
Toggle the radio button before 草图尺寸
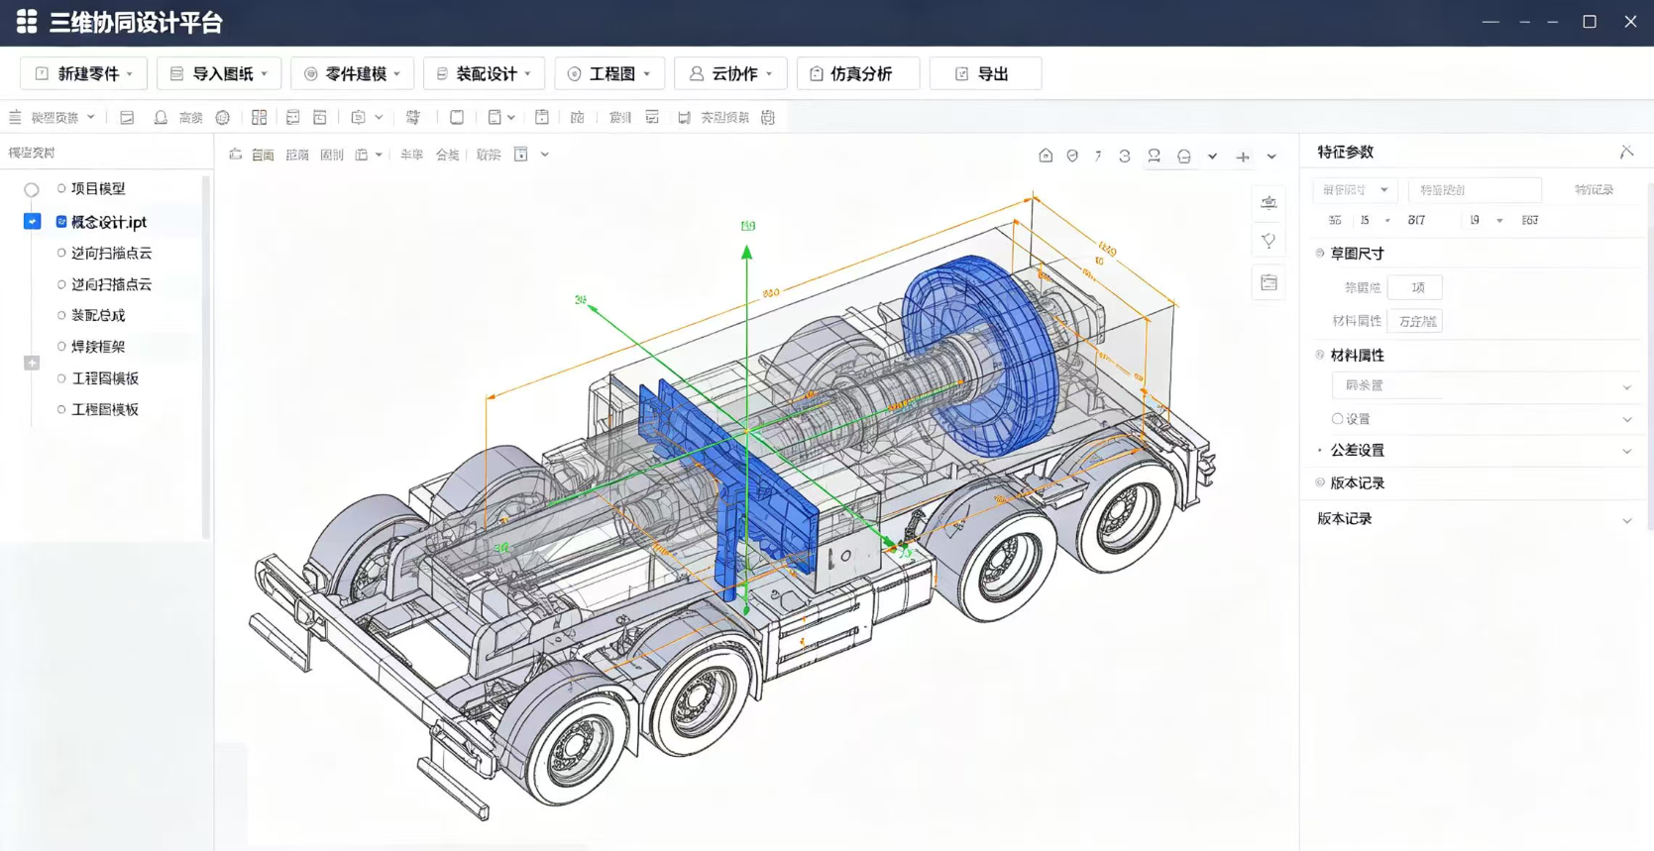point(1320,254)
